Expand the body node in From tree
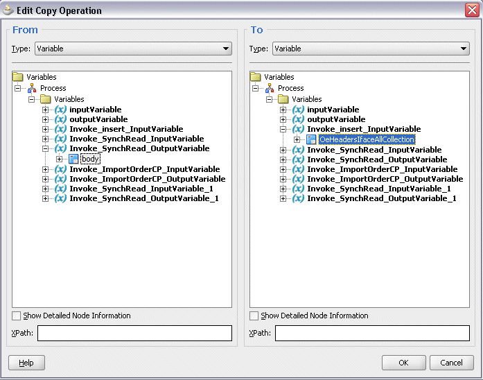Screen dimensions: 483x380 (x=59, y=159)
